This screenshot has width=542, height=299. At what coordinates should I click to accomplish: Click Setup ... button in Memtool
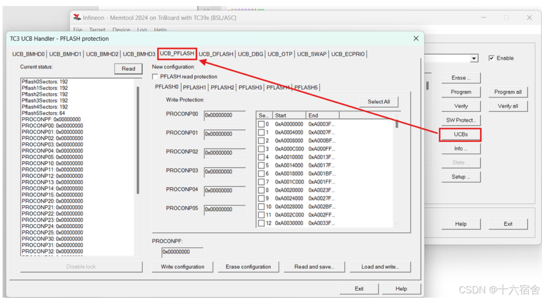point(461,176)
